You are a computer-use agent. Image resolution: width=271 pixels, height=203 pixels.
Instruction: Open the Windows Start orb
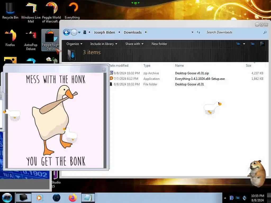point(7,198)
